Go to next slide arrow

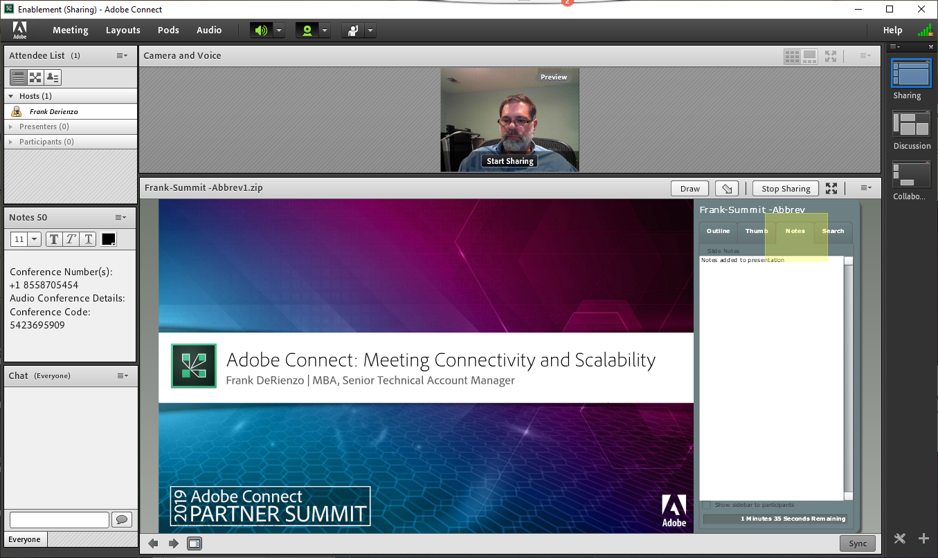174,543
